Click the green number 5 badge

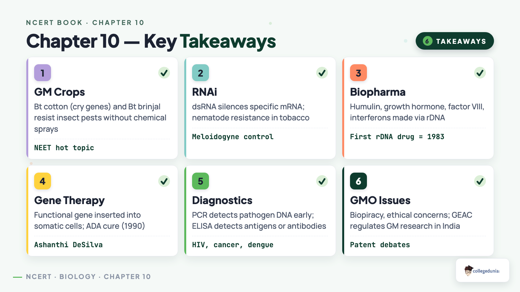pos(201,181)
